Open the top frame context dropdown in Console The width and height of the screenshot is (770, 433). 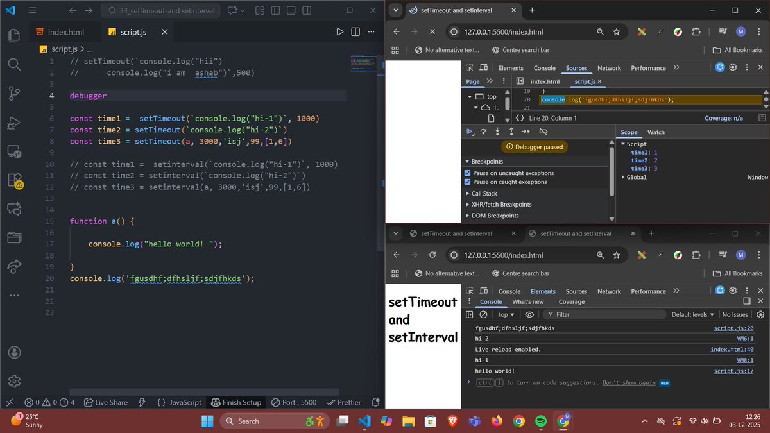tap(506, 314)
